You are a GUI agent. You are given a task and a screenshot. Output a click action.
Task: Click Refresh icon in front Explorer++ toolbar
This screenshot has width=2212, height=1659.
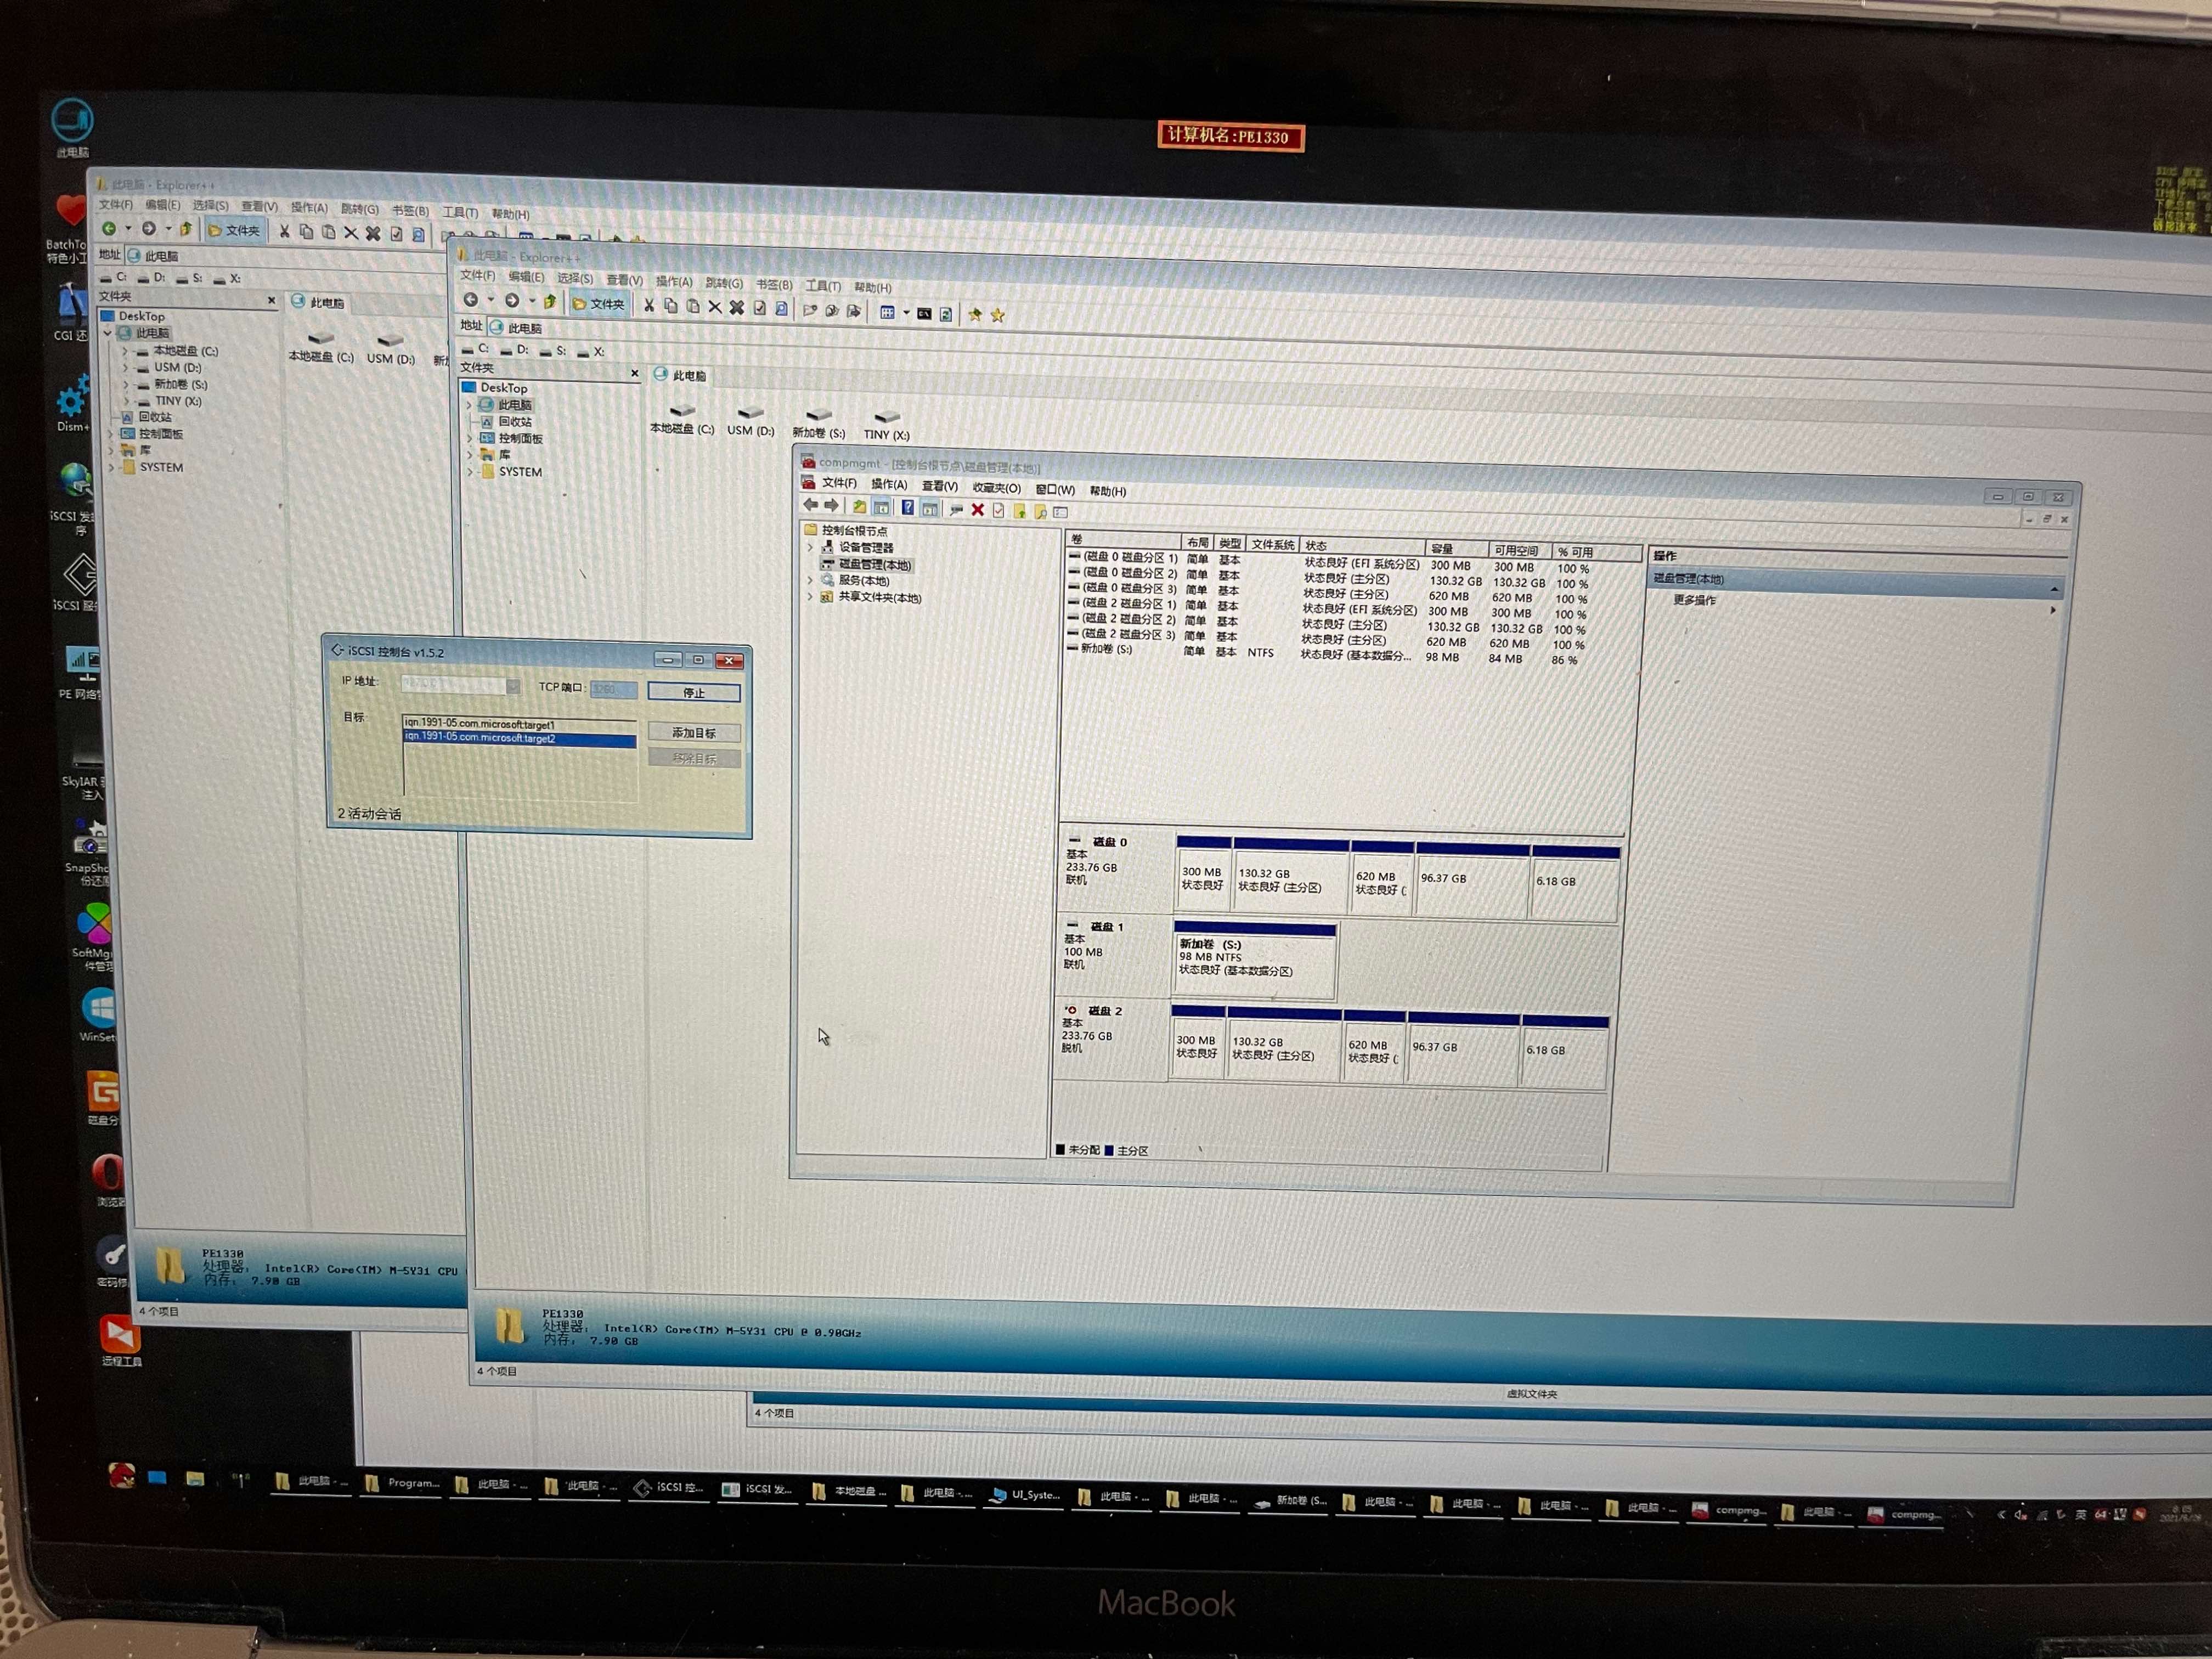pyautogui.click(x=946, y=314)
